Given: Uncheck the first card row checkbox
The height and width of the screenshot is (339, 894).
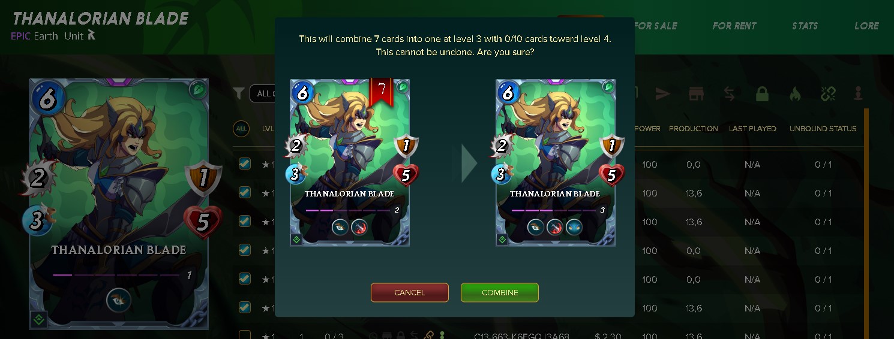Looking at the screenshot, I should (245, 164).
